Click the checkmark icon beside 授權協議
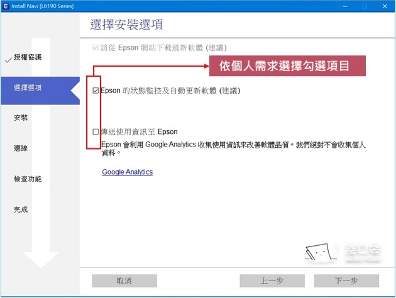The image size is (396, 298). click(x=8, y=58)
